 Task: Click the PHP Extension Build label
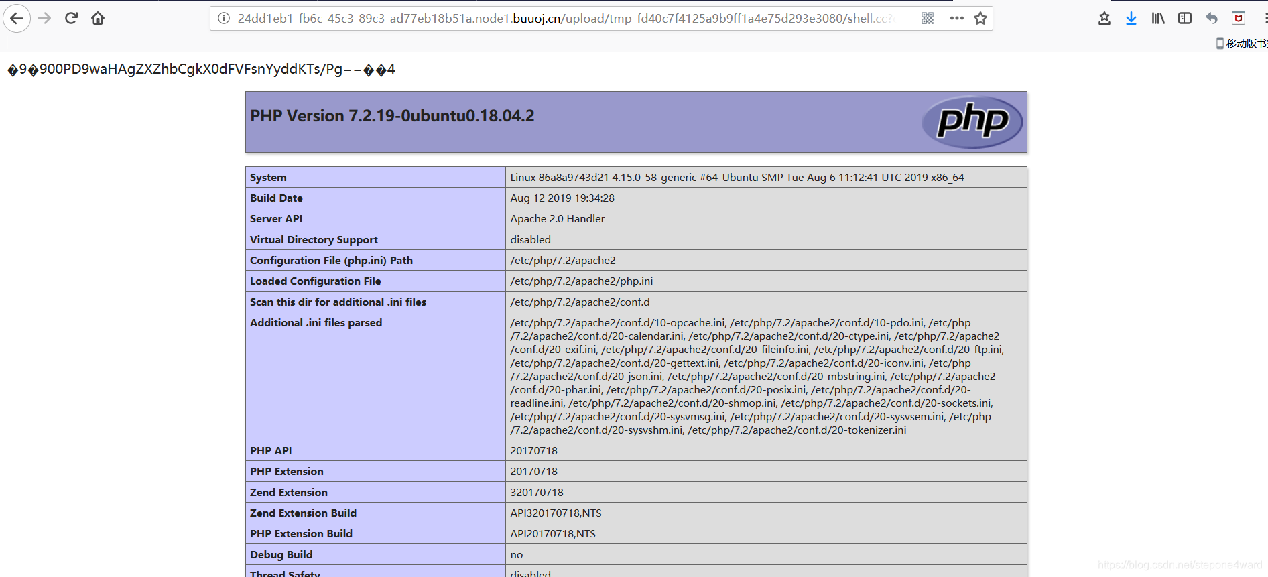301,534
